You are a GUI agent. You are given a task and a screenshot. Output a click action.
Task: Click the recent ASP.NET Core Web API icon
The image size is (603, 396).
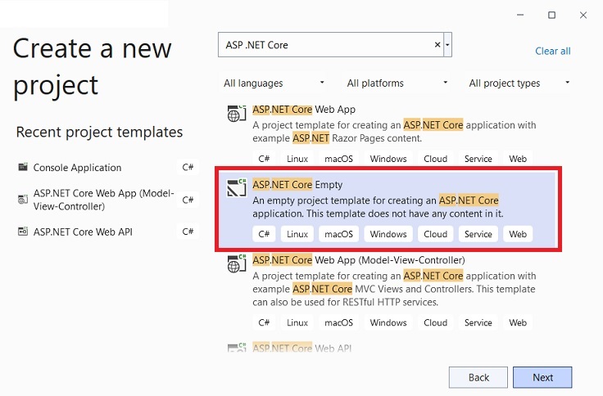coord(23,232)
